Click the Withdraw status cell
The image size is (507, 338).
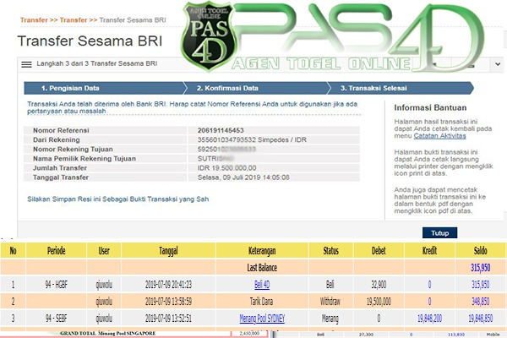click(x=330, y=302)
